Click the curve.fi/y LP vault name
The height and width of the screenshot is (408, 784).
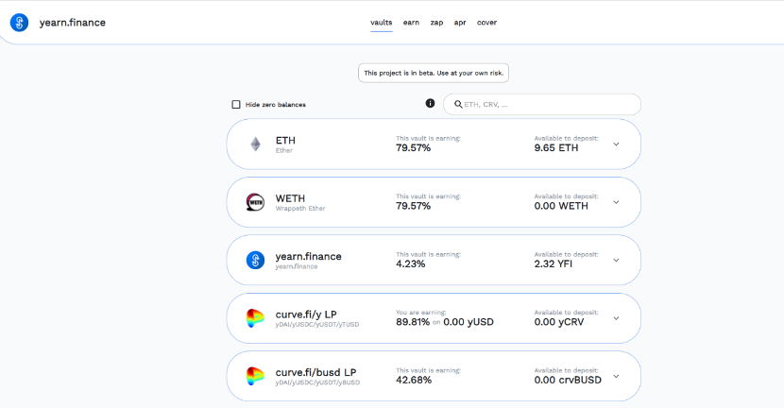point(306,314)
